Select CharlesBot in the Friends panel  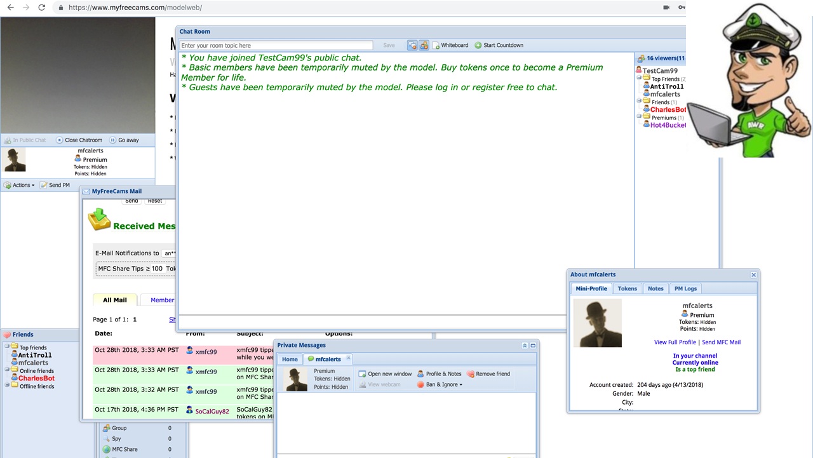point(36,379)
